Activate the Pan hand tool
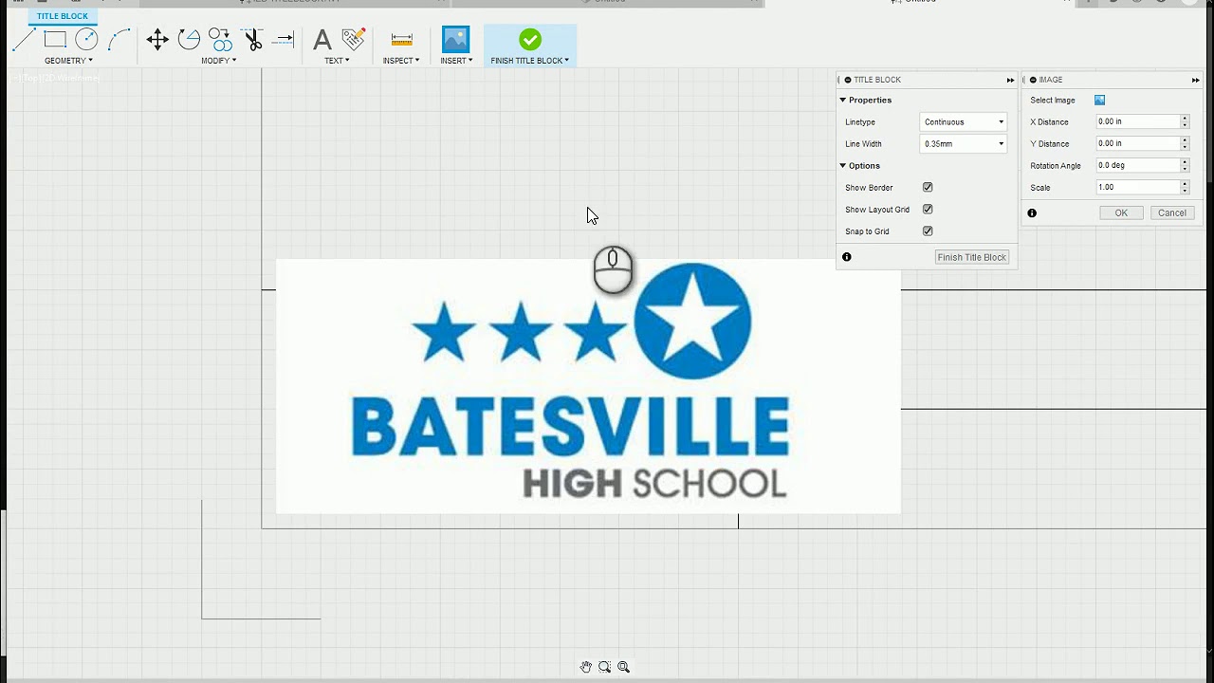The height and width of the screenshot is (683, 1214). pyautogui.click(x=586, y=667)
